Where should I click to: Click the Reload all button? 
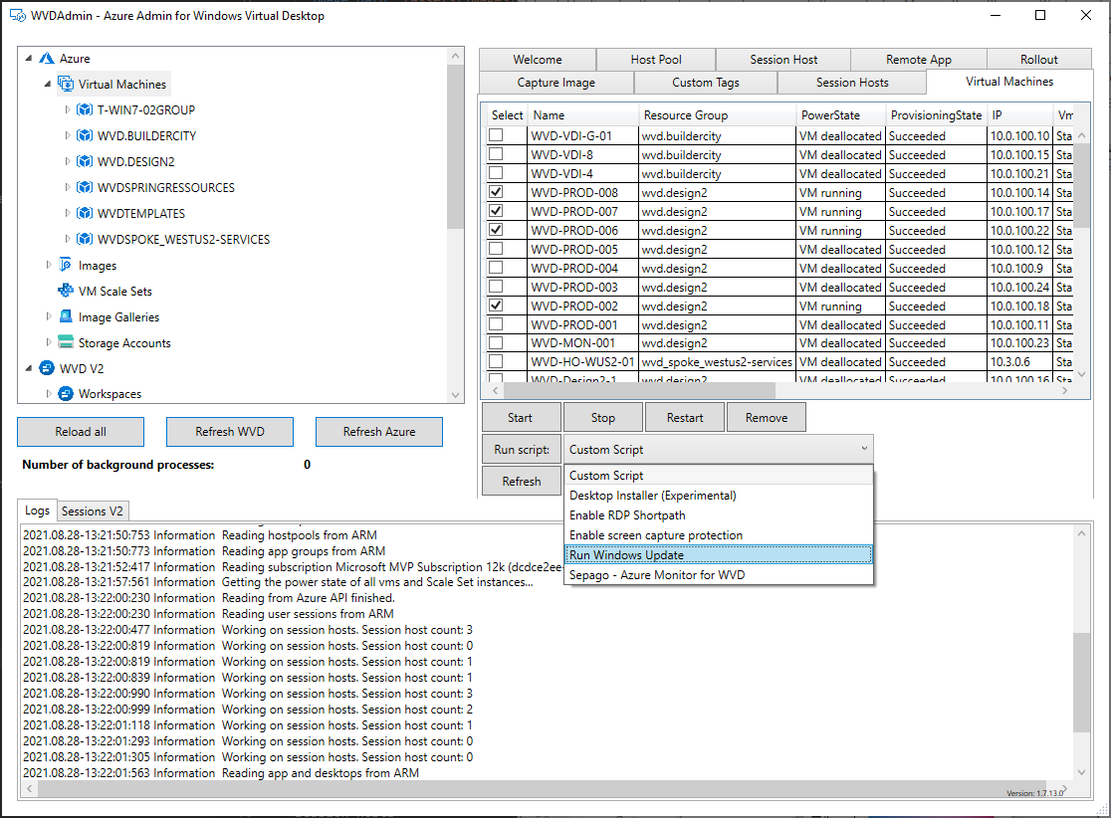81,431
